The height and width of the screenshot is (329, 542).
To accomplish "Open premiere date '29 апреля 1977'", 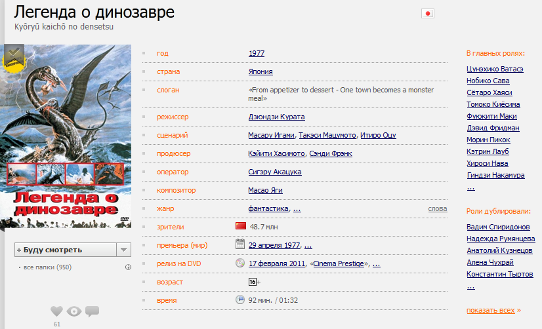I will (x=274, y=245).
